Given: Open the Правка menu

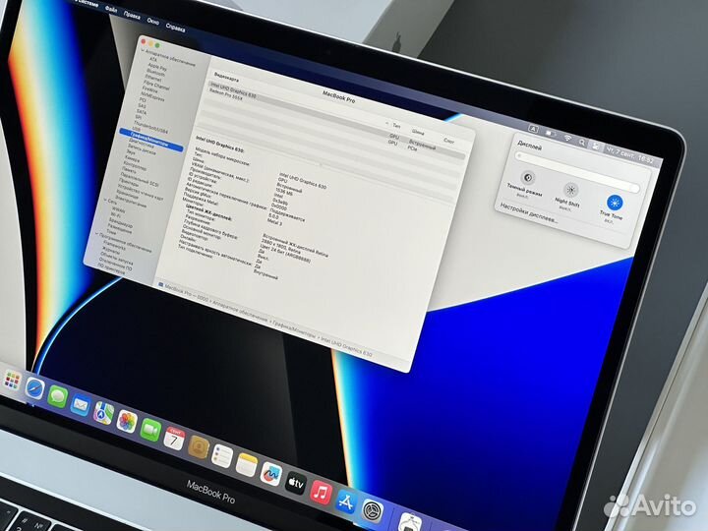Looking at the screenshot, I should [x=132, y=15].
